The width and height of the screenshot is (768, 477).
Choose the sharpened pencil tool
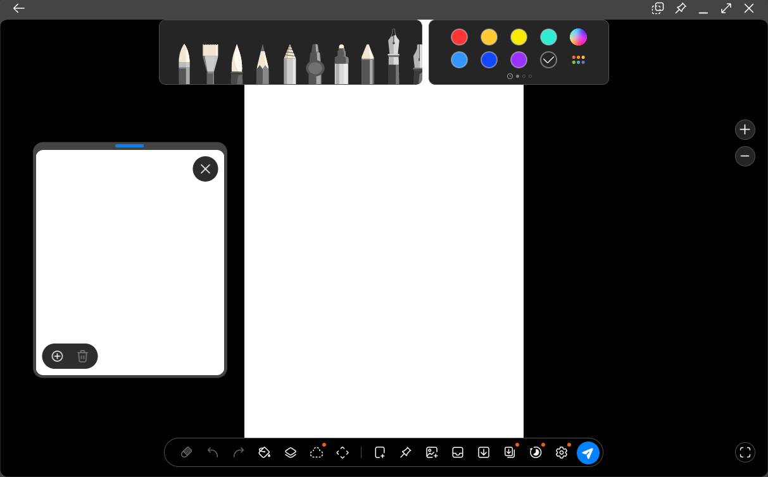(x=262, y=65)
